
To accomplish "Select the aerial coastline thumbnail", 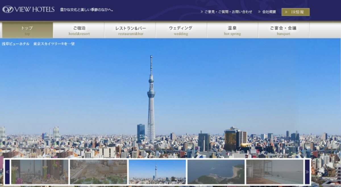I will pyautogui.click(x=216, y=172).
